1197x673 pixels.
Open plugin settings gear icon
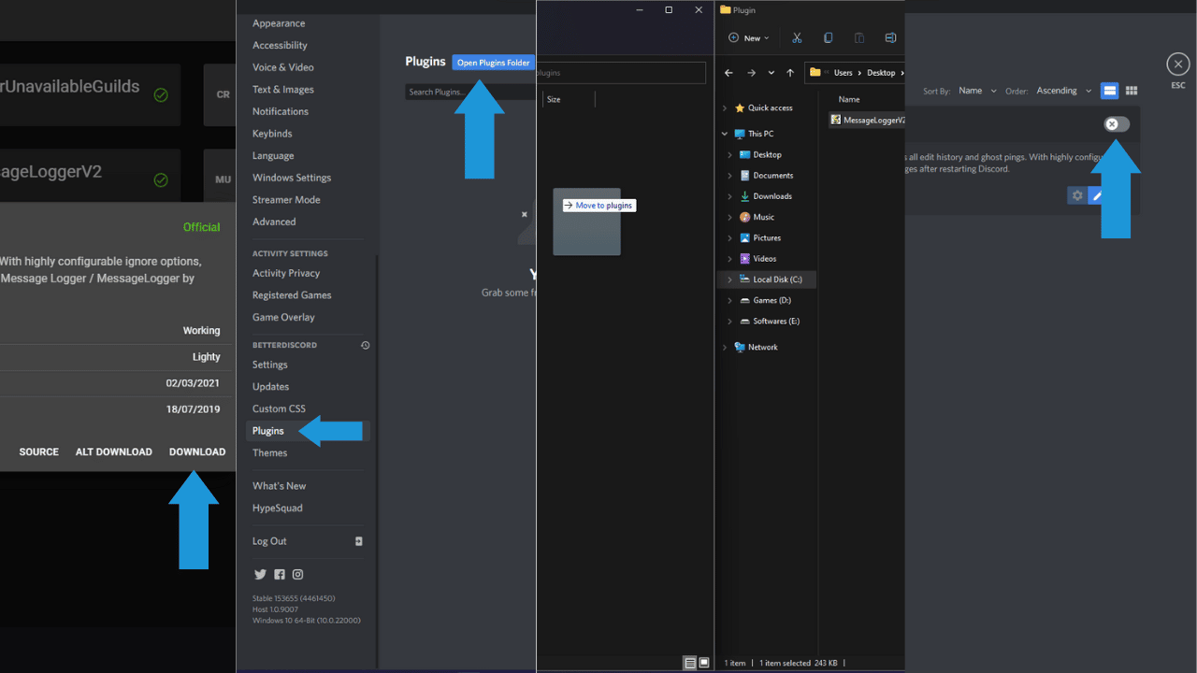[1077, 195]
